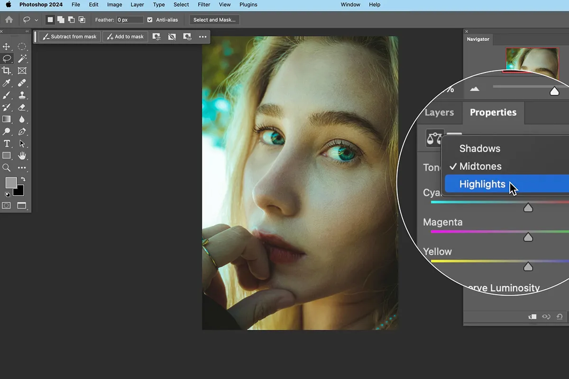Open the Image menu
Viewport: 569px width, 379px height.
pos(115,5)
